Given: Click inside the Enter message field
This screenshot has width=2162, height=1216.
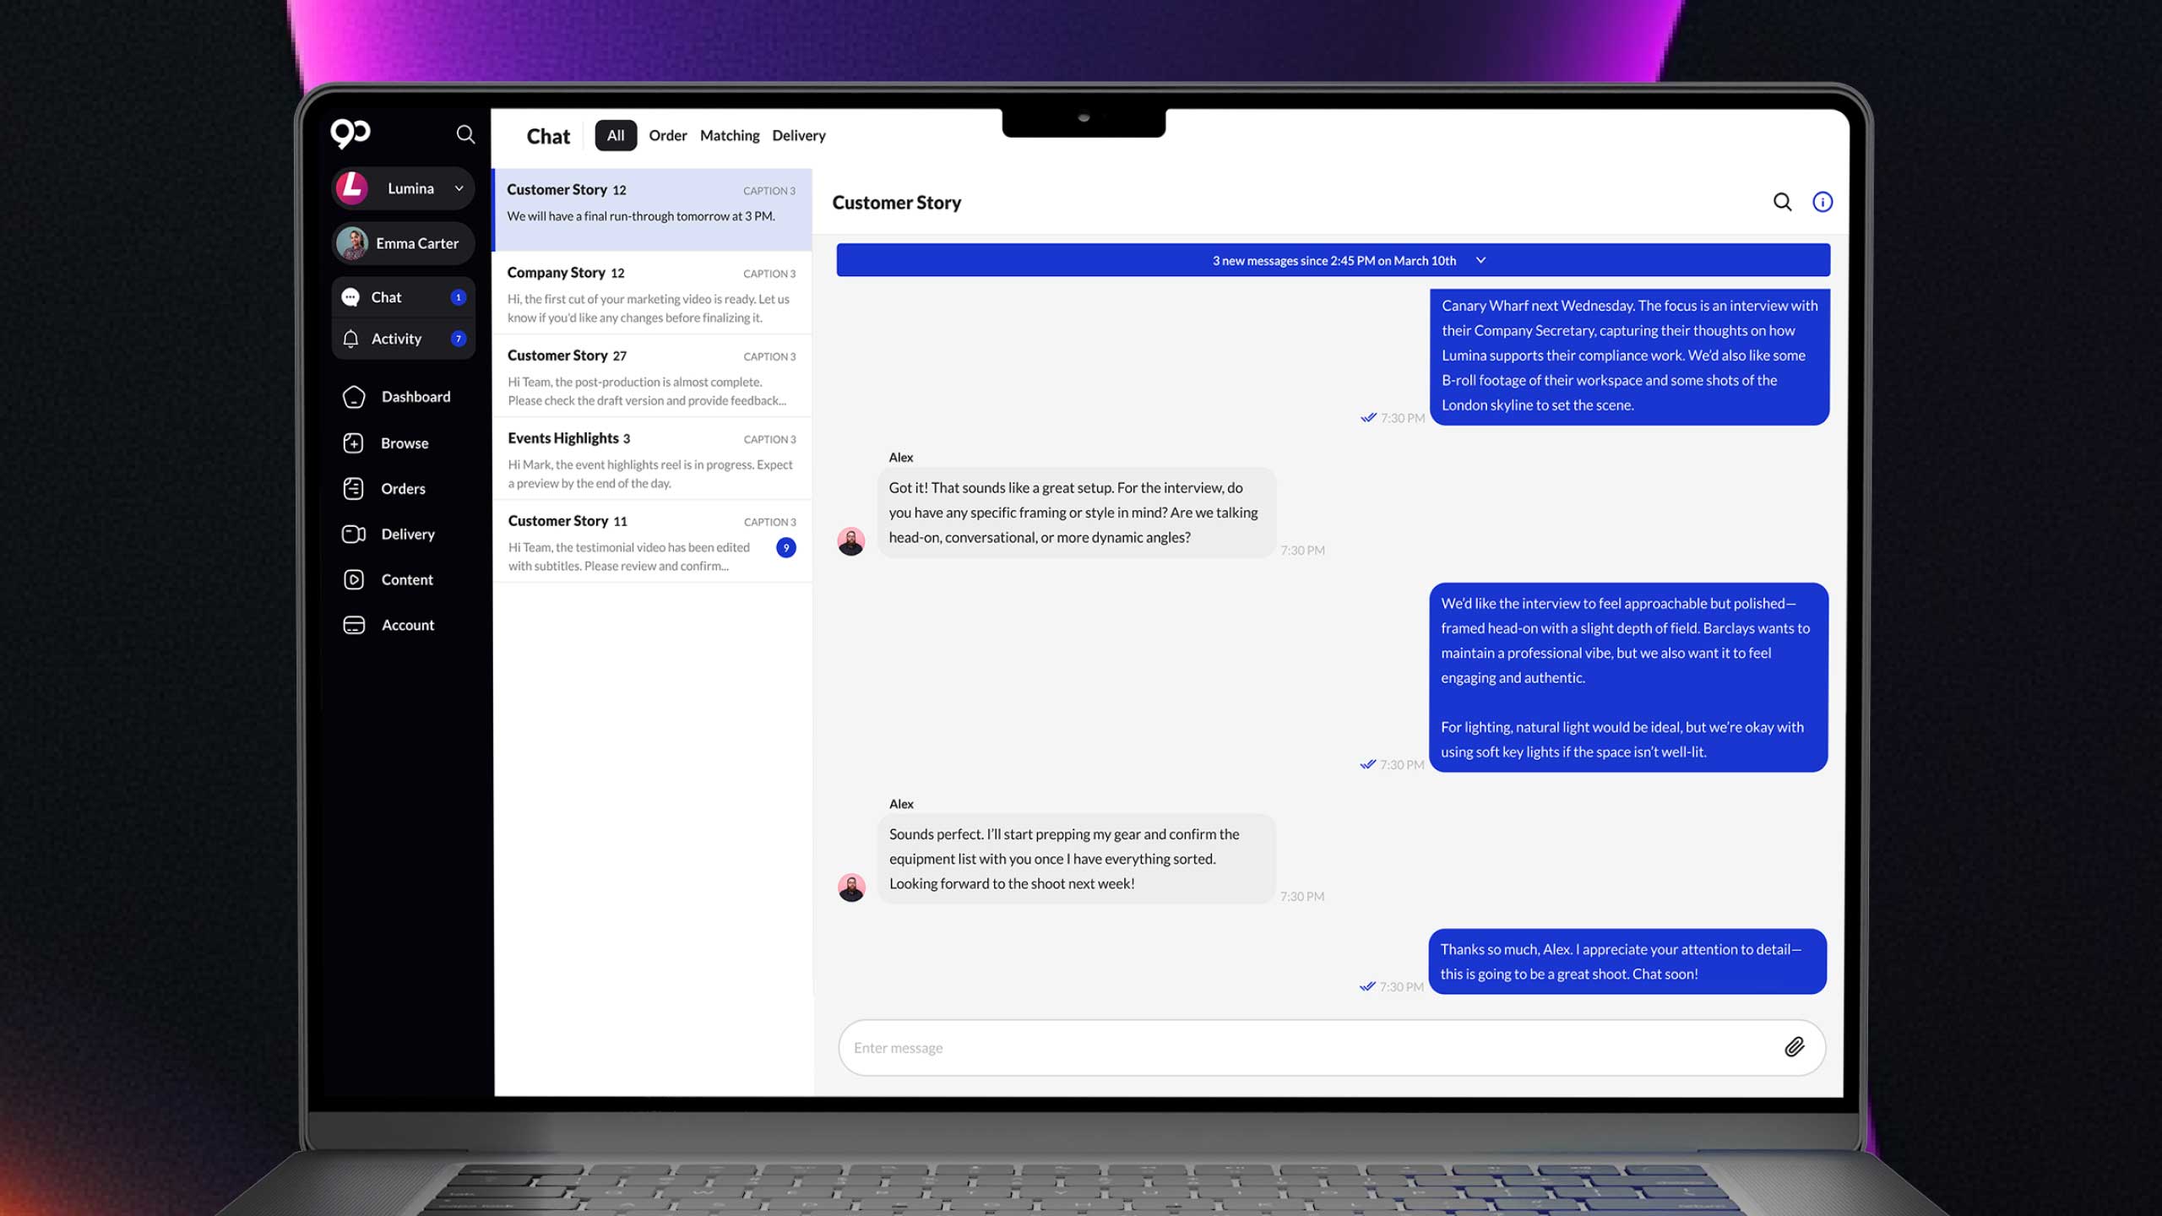Looking at the screenshot, I should (x=1332, y=1048).
